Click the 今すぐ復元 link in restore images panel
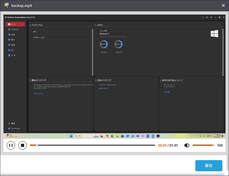The width and height of the screenshot is (229, 176). (167, 92)
